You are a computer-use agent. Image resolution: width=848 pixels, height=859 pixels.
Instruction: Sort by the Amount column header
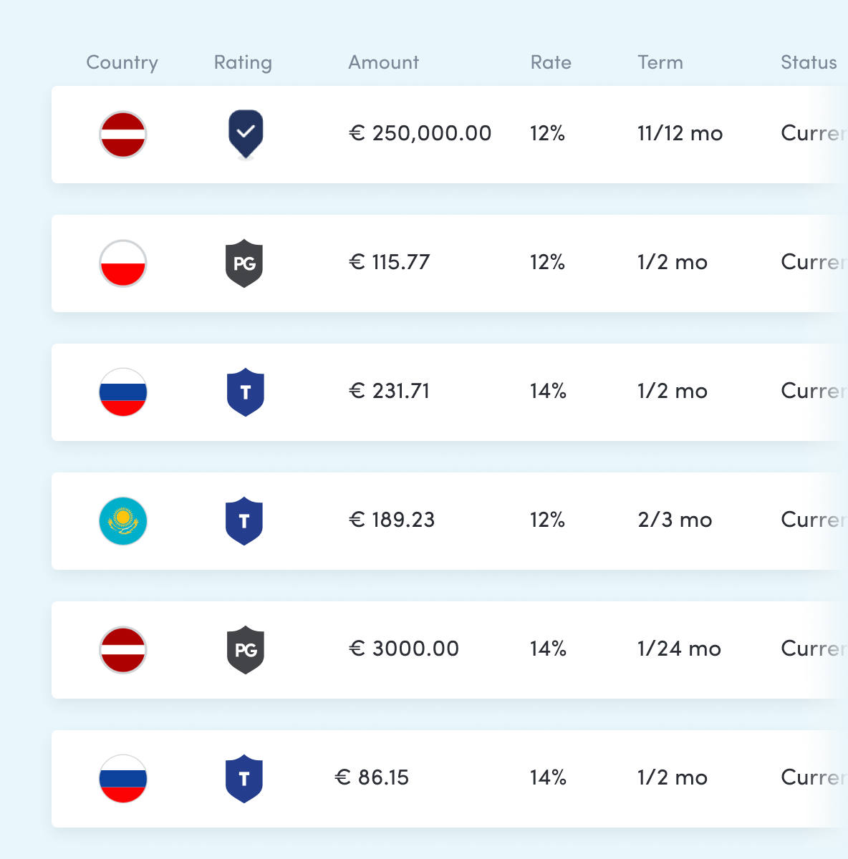click(383, 62)
